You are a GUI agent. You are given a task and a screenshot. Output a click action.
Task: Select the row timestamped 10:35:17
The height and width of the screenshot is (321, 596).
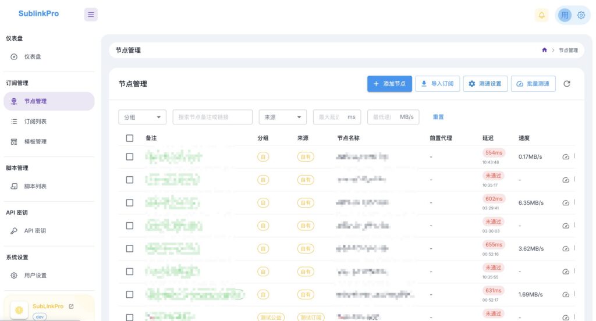coord(130,180)
